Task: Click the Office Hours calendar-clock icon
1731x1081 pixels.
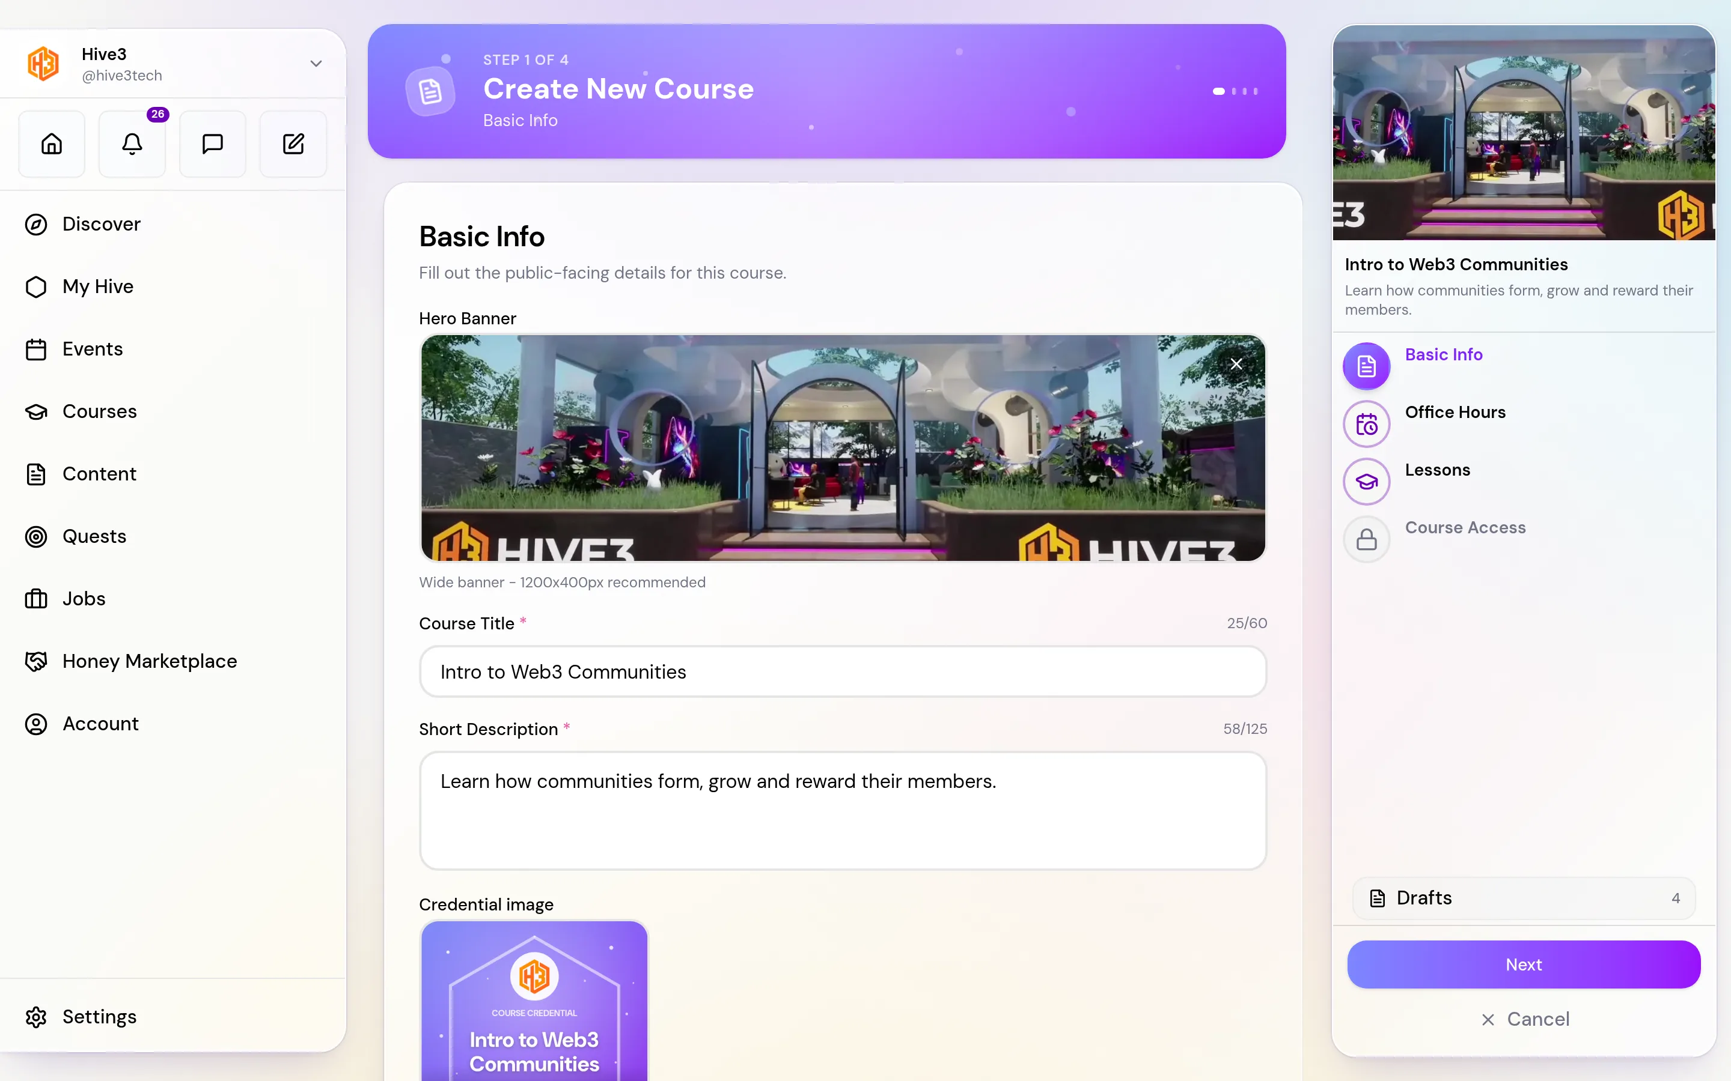Action: coord(1366,424)
